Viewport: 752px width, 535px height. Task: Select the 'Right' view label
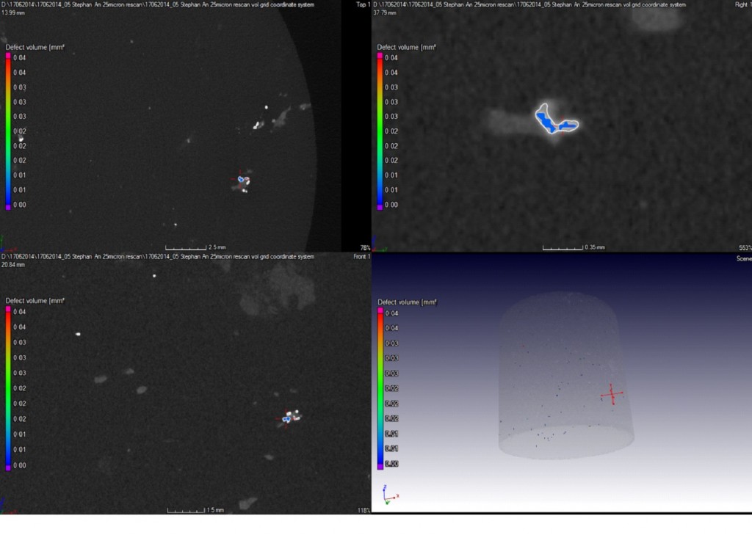[x=742, y=4]
